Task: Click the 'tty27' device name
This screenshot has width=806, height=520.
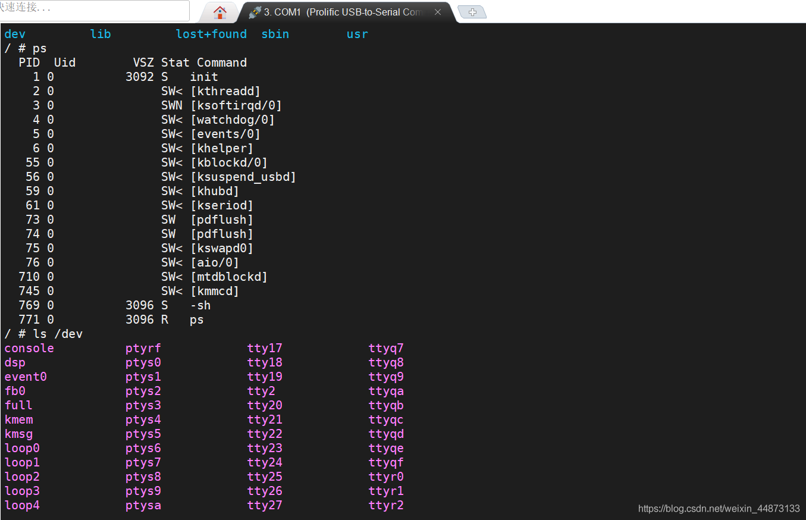Action: coord(265,505)
